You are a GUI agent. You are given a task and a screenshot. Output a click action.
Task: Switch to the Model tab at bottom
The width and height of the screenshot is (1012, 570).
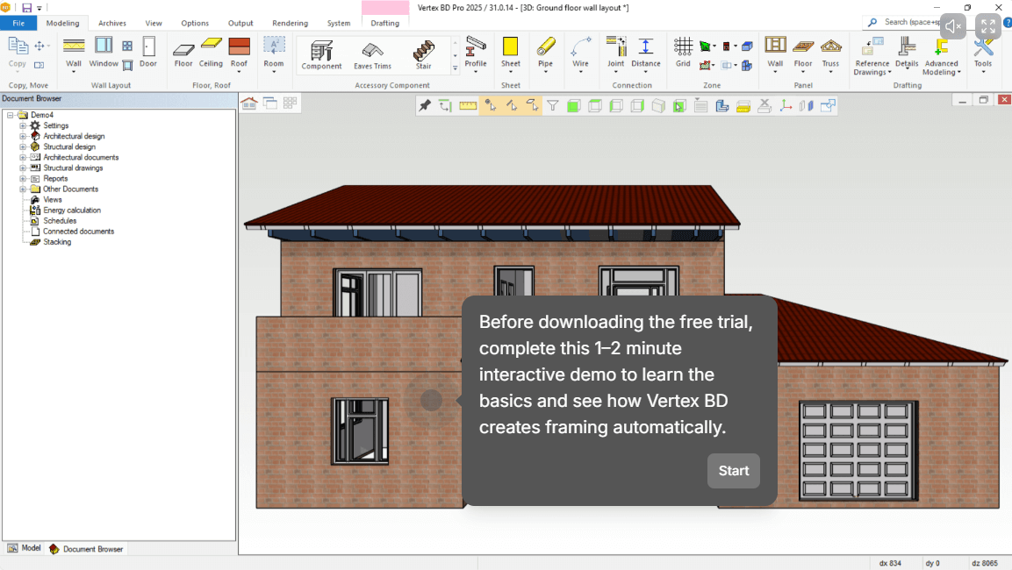25,548
